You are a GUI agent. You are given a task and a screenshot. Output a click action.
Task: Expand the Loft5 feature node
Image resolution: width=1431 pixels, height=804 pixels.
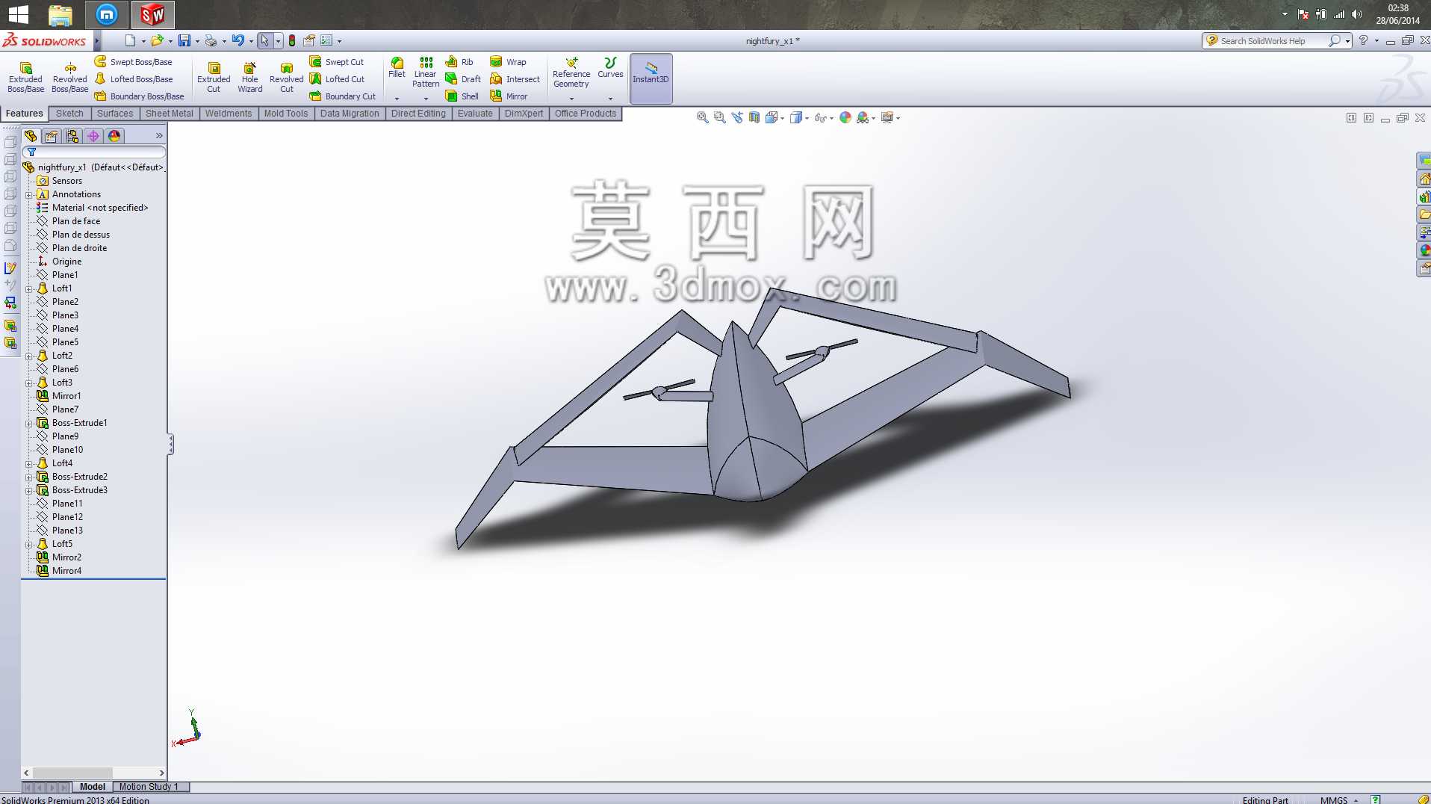tap(29, 544)
